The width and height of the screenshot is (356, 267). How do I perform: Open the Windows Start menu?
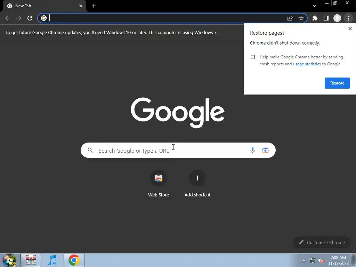9,260
